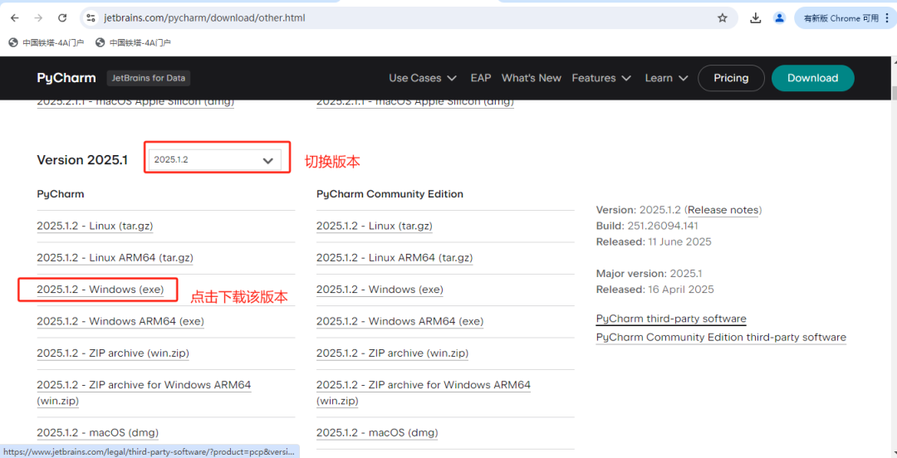Click the Pricing button
This screenshot has width=897, height=458.
coord(731,78)
